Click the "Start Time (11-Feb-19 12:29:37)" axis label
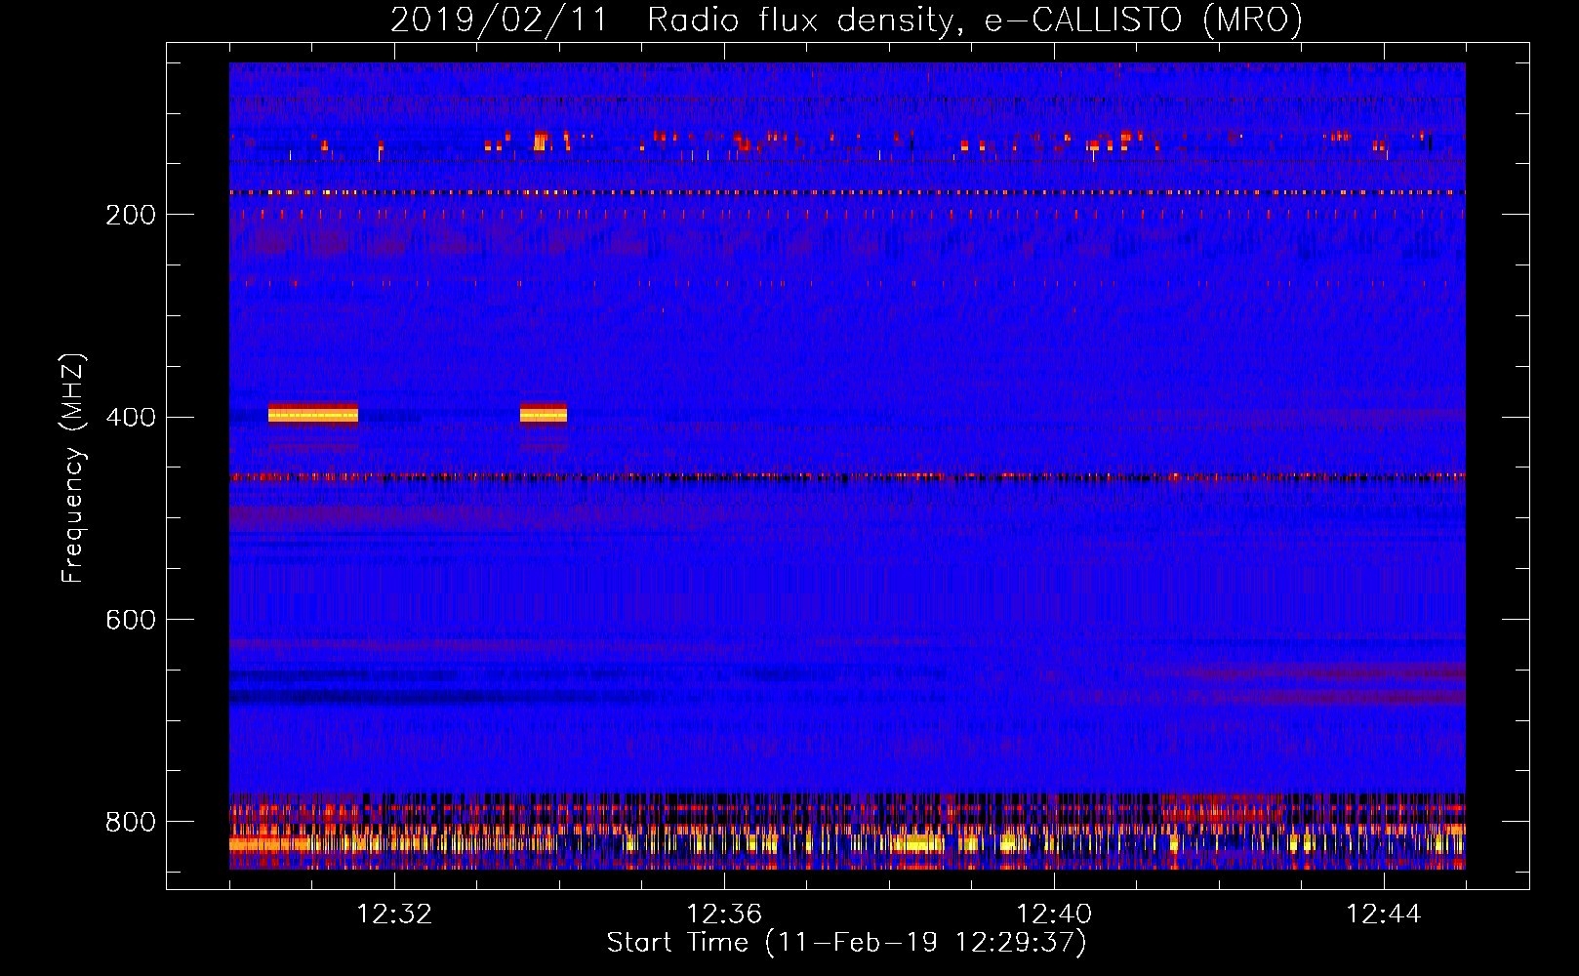Image resolution: width=1579 pixels, height=976 pixels. pyautogui.click(x=846, y=943)
